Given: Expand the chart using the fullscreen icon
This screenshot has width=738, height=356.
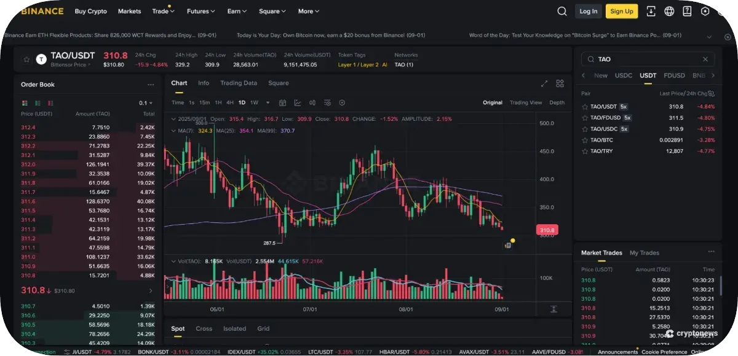Looking at the screenshot, I should pos(544,83).
